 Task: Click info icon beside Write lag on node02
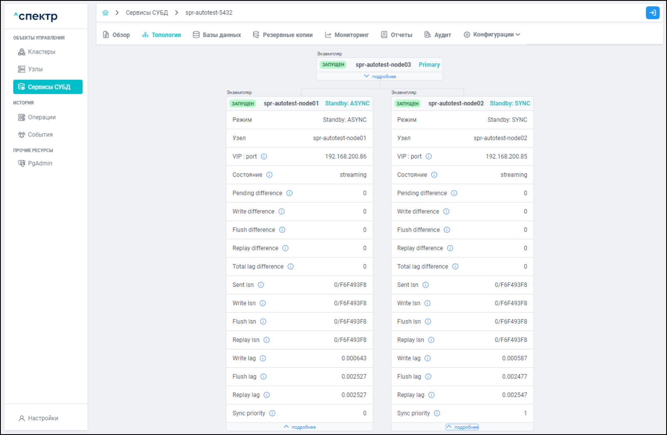click(427, 358)
